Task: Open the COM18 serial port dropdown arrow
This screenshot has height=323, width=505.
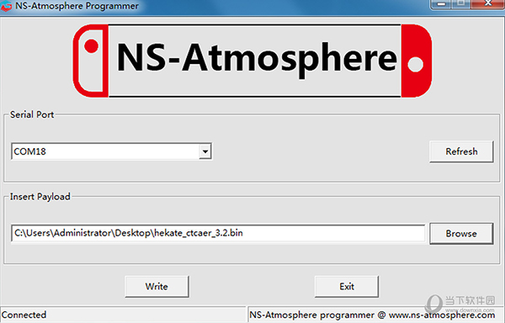Action: coord(205,151)
